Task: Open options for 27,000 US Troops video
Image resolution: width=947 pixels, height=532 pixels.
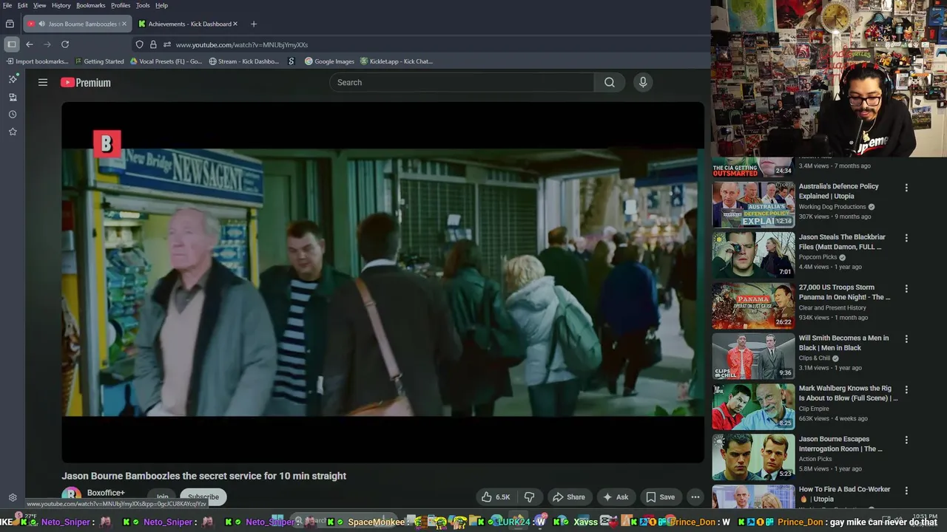Action: click(x=906, y=288)
